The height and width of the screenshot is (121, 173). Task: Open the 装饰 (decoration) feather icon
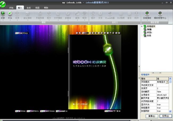[x=77, y=14]
